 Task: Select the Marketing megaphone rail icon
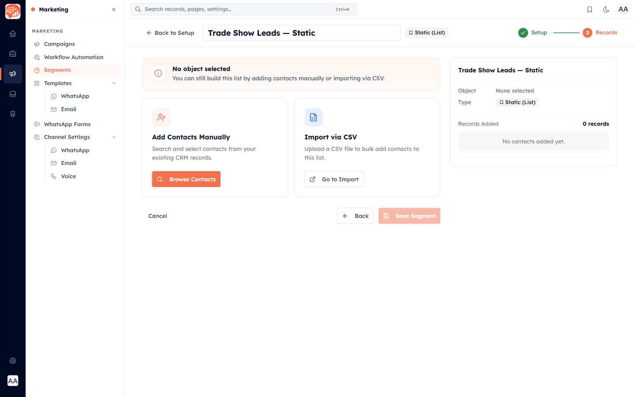click(x=13, y=74)
